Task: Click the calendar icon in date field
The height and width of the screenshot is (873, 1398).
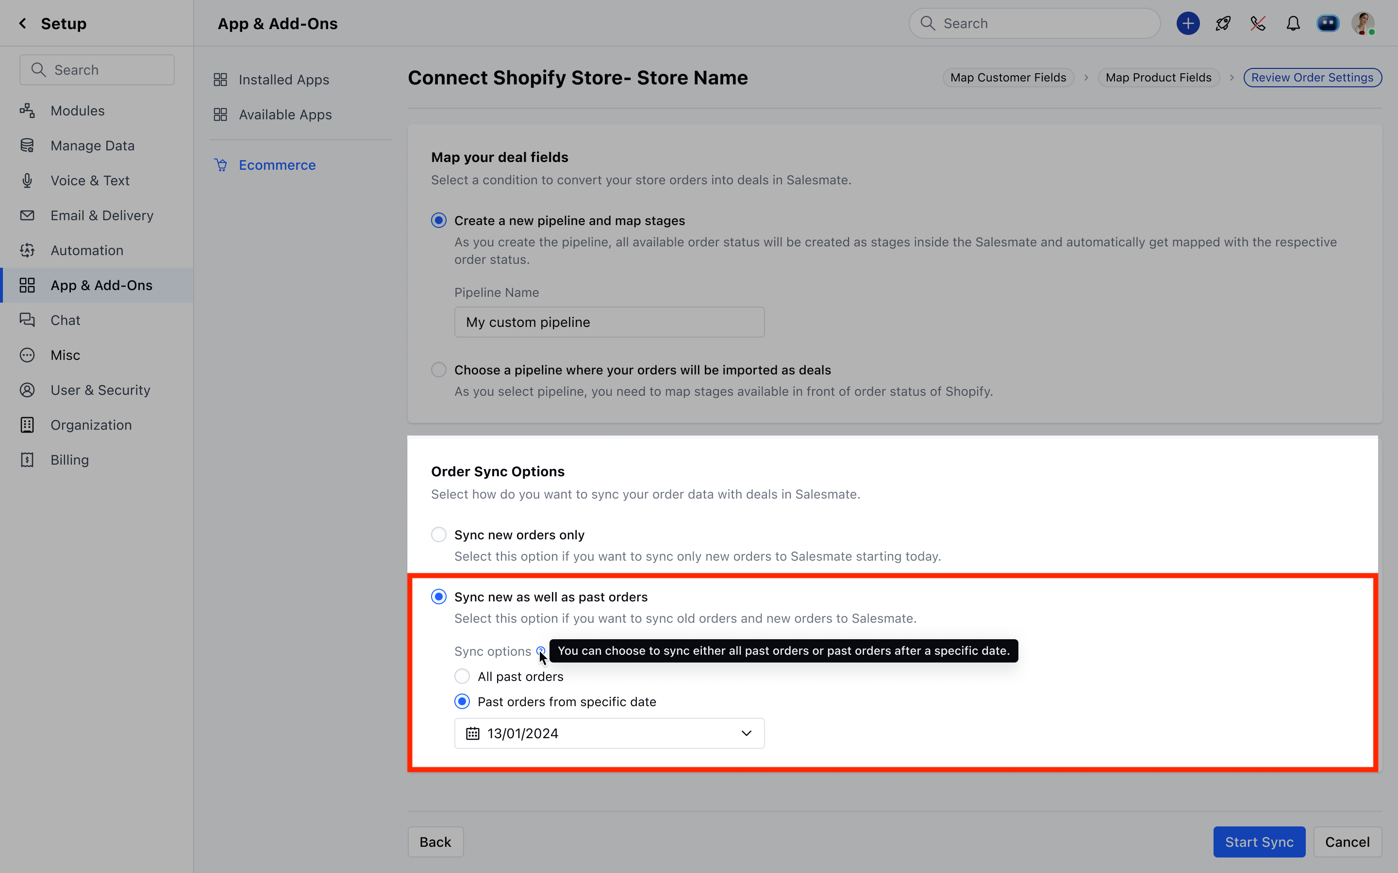Action: tap(472, 733)
